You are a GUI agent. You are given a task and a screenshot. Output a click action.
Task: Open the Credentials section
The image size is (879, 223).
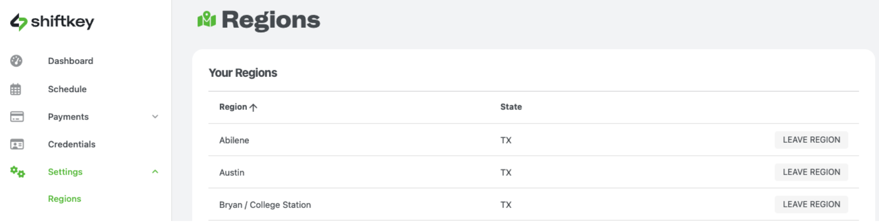point(71,144)
